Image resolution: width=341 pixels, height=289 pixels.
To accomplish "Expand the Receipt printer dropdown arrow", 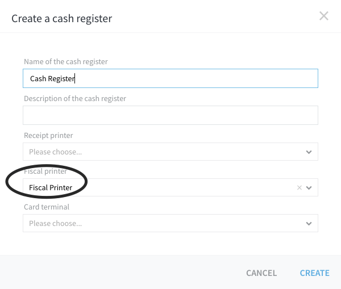I will 309,152.
